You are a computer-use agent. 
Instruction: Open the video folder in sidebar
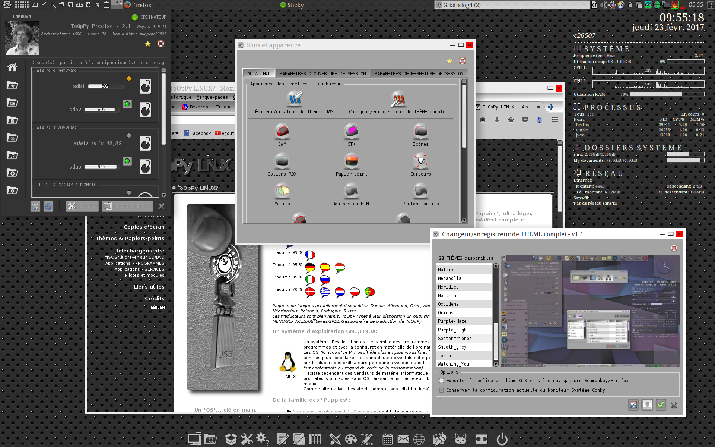click(12, 138)
